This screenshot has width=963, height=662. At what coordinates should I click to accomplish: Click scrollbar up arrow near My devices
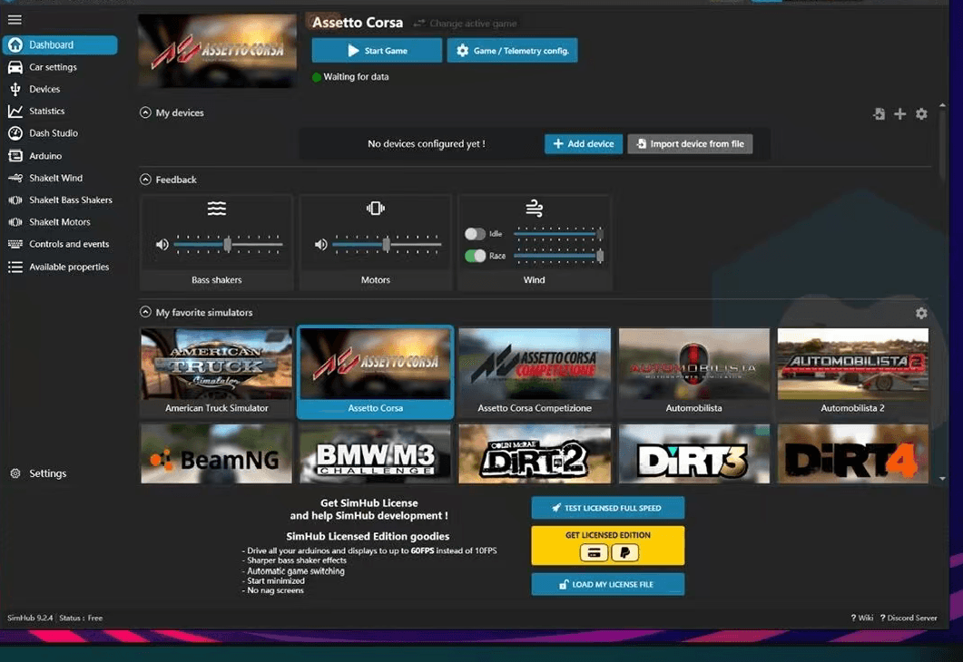(x=942, y=106)
